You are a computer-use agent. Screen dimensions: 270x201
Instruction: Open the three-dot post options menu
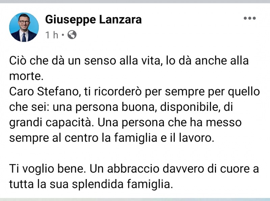pos(249,19)
